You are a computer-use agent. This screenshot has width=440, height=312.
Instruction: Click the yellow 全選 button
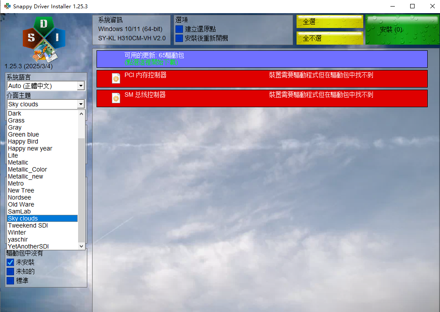pyautogui.click(x=330, y=21)
